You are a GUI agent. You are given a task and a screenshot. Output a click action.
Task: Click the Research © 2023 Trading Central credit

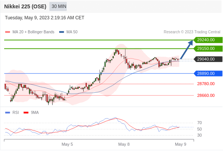(x=192, y=32)
